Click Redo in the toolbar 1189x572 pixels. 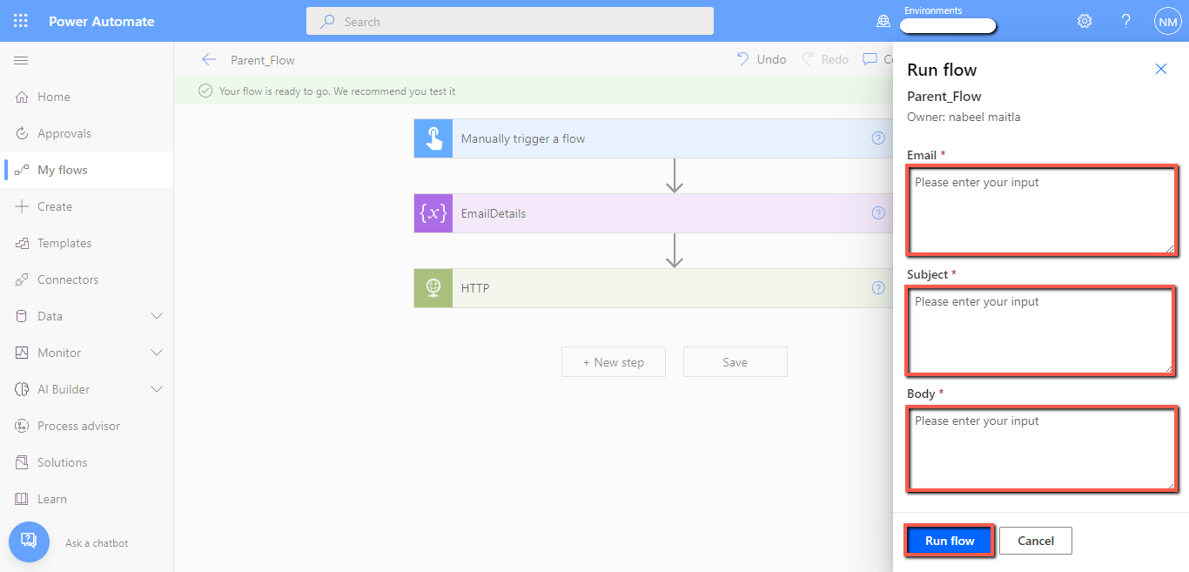click(x=825, y=59)
